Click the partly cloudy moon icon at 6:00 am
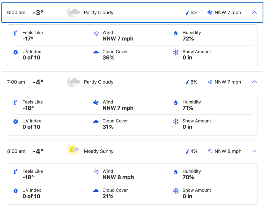Image resolution: width=265 pixels, height=206 pixels. [73, 12]
